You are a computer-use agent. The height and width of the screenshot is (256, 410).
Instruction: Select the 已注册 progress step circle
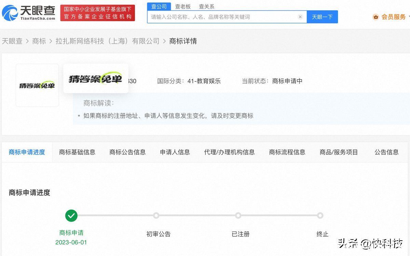point(238,215)
